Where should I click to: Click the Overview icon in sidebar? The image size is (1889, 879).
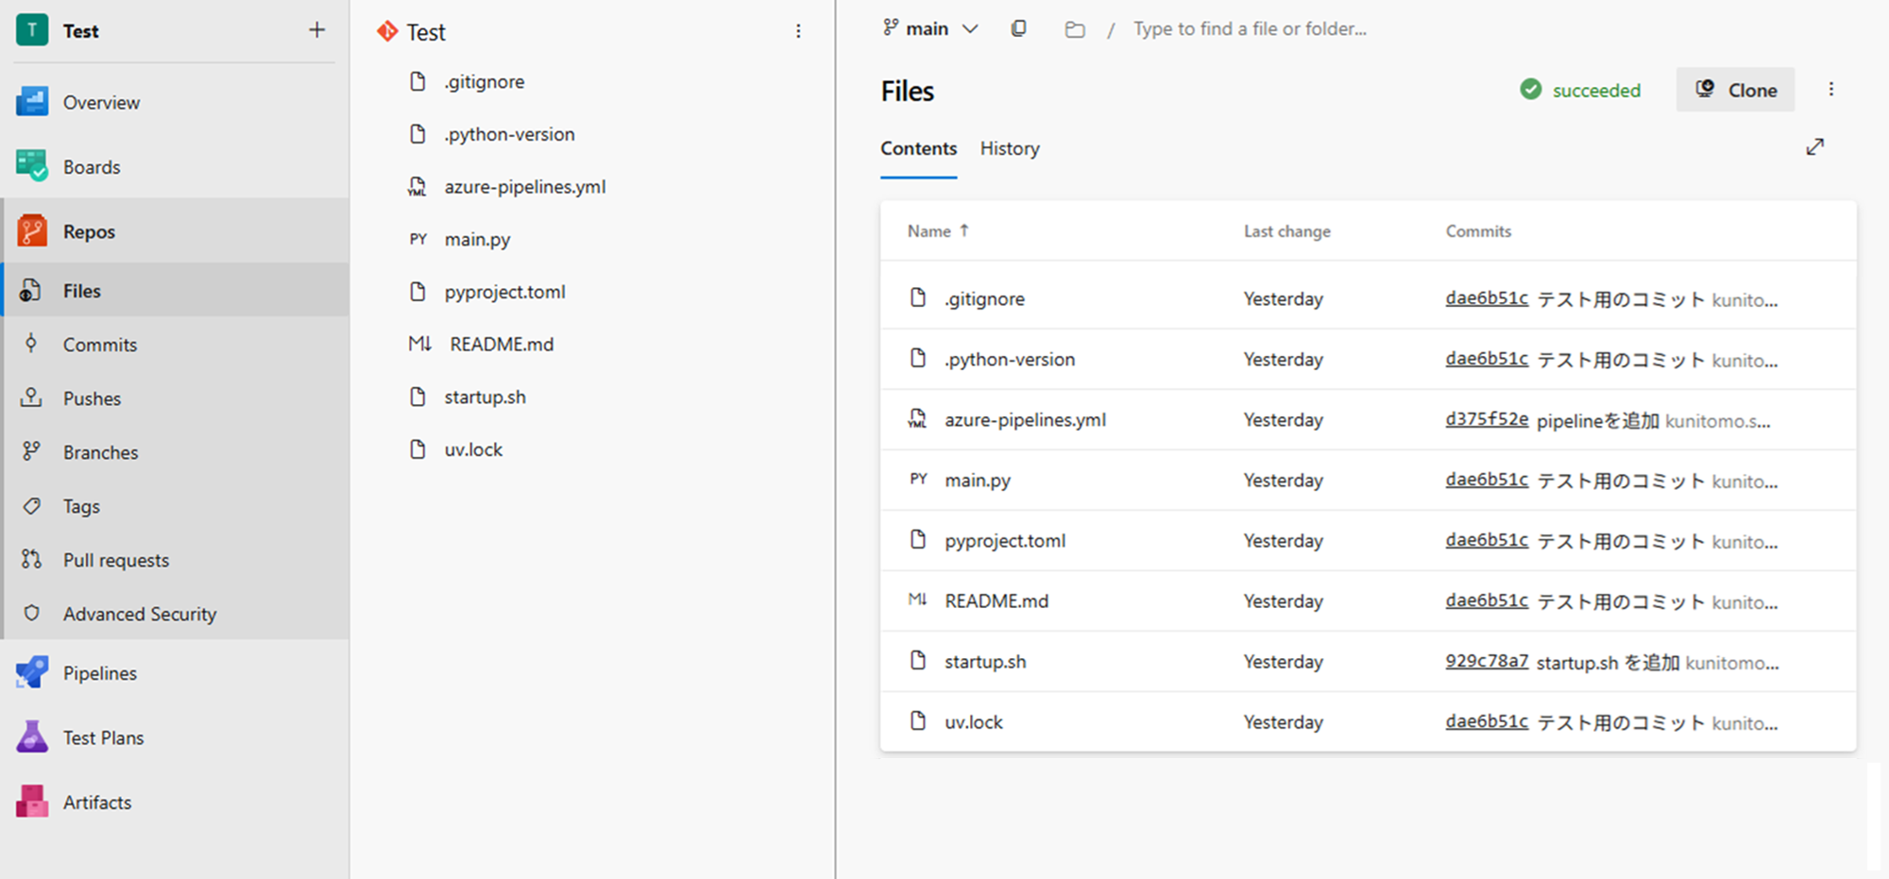(x=32, y=102)
